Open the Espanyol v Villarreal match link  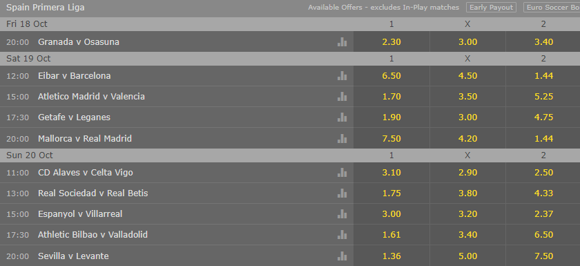[80, 213]
